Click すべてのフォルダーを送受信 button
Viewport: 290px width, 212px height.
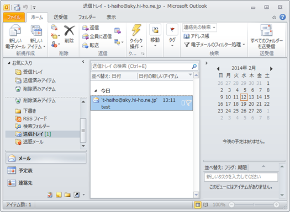click(x=266, y=36)
